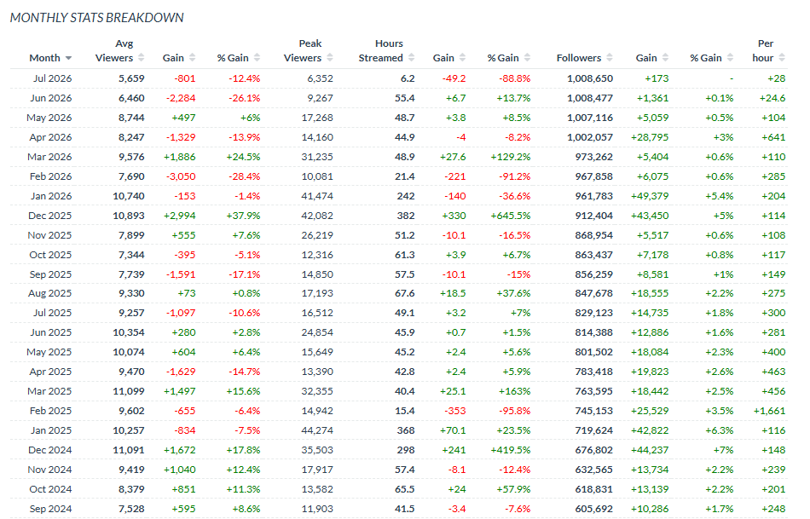810x519 pixels.
Task: Click the 42,082 peak viewers value
Action: pos(317,216)
